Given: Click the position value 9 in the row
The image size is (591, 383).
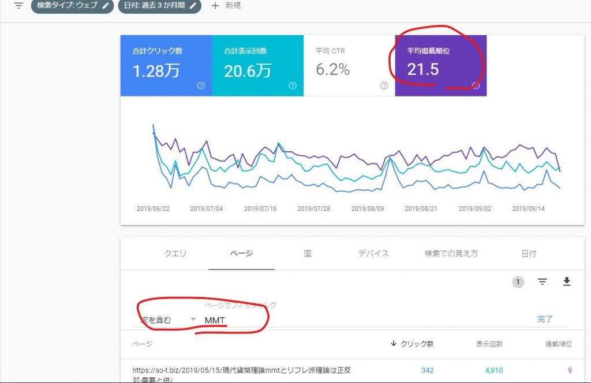Looking at the screenshot, I should coord(570,370).
